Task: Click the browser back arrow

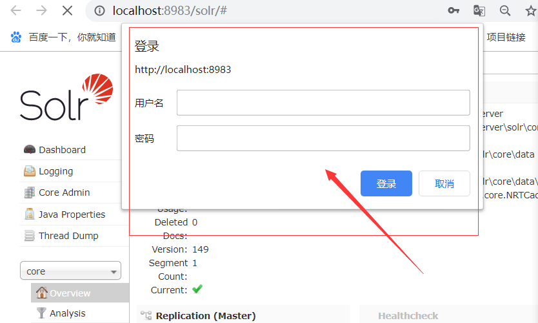Action: coord(15,10)
